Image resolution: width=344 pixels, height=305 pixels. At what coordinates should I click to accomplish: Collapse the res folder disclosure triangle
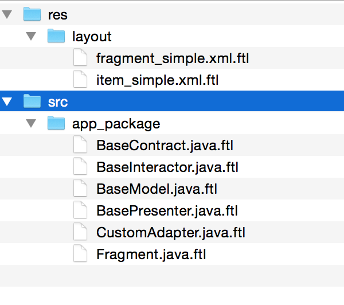[7, 14]
